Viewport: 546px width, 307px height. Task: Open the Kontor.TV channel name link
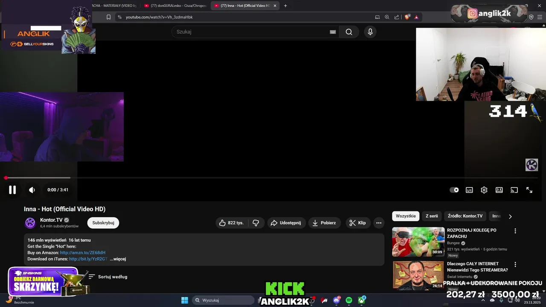point(51,220)
